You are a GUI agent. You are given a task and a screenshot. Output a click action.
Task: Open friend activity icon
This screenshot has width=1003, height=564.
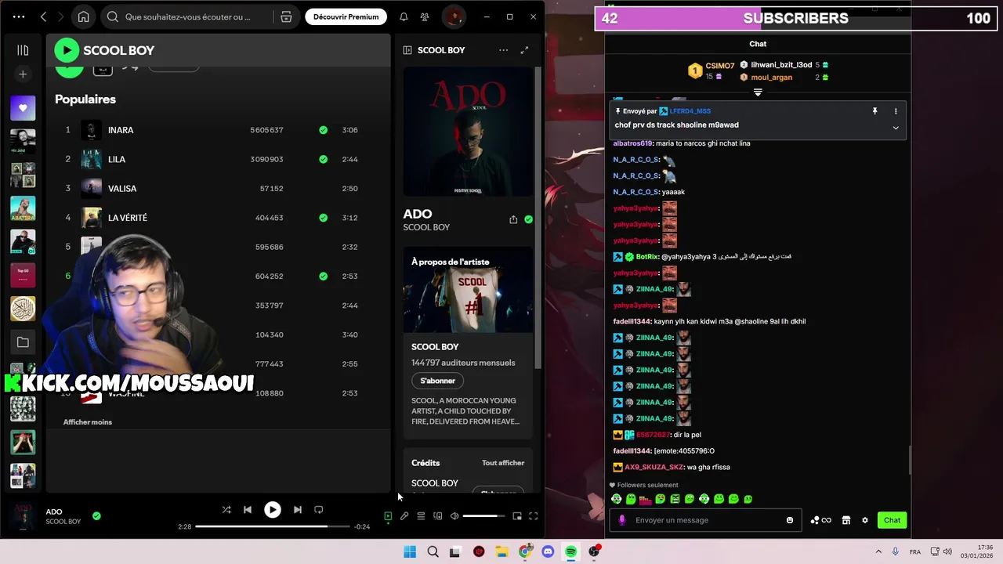pos(425,16)
